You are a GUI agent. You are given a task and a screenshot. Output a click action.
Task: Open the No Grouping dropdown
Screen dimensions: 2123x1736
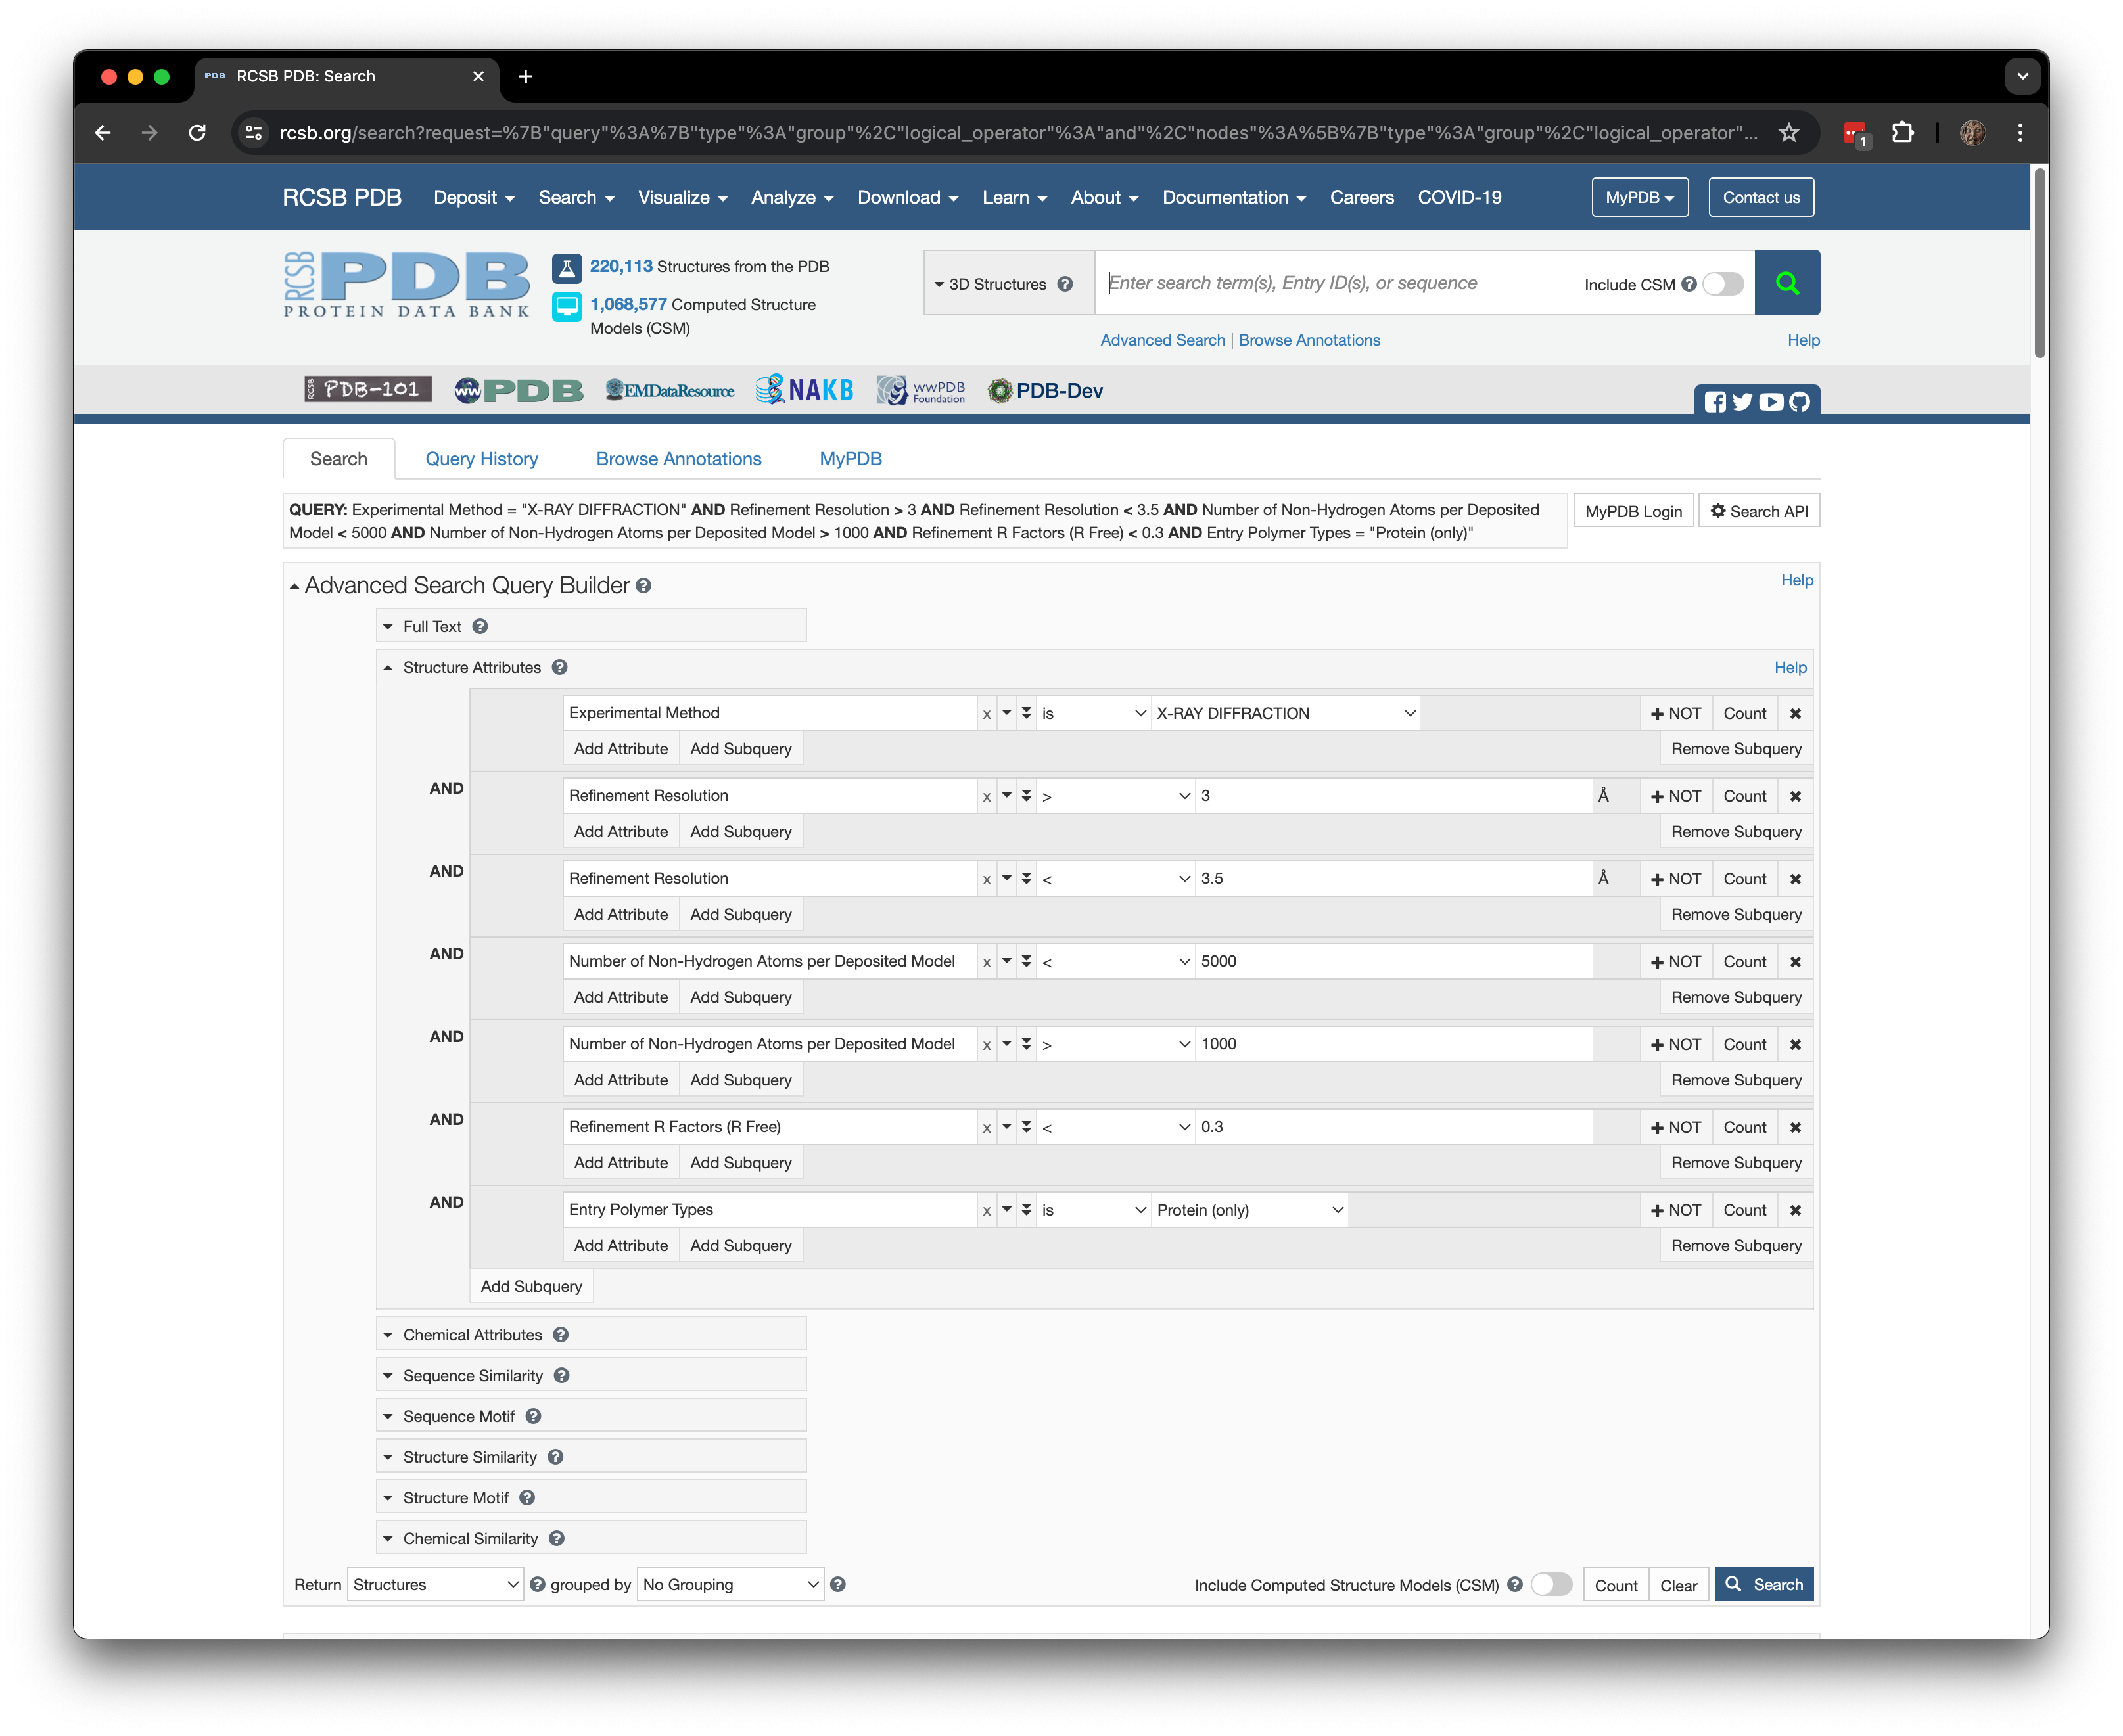(x=730, y=1585)
